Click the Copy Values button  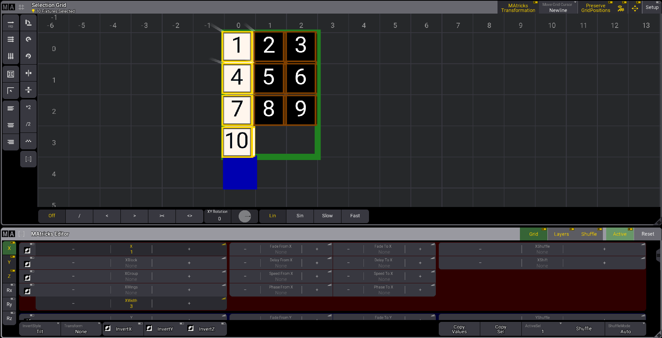click(459, 329)
